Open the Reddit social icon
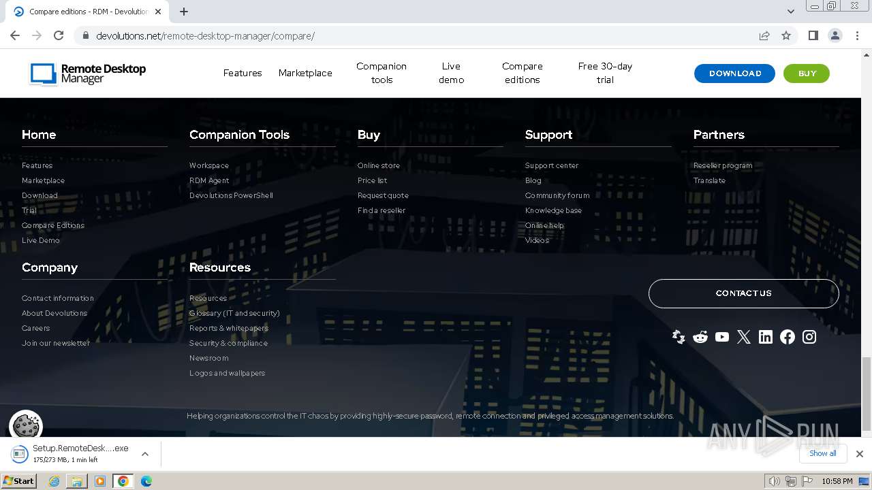This screenshot has height=490, width=872. tap(700, 337)
